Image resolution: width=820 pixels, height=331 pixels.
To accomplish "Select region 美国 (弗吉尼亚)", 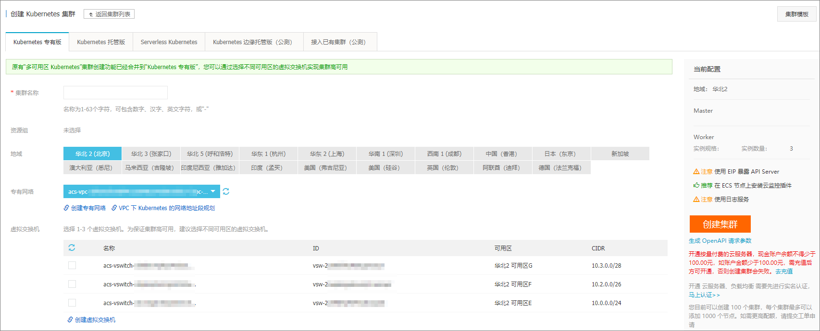I will coord(327,167).
